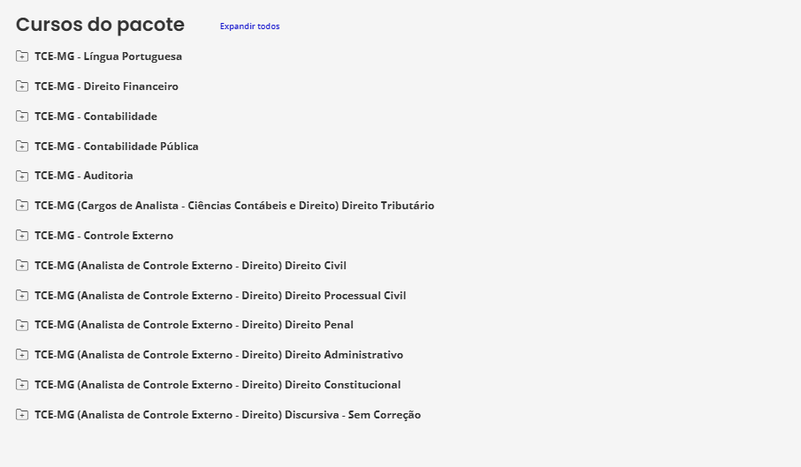Screen dimensions: 801x467
Task: Click folder icon next to Direito Penal
Action: point(22,325)
